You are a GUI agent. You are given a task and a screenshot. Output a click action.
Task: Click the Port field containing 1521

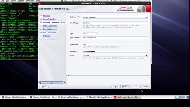click(90, 34)
